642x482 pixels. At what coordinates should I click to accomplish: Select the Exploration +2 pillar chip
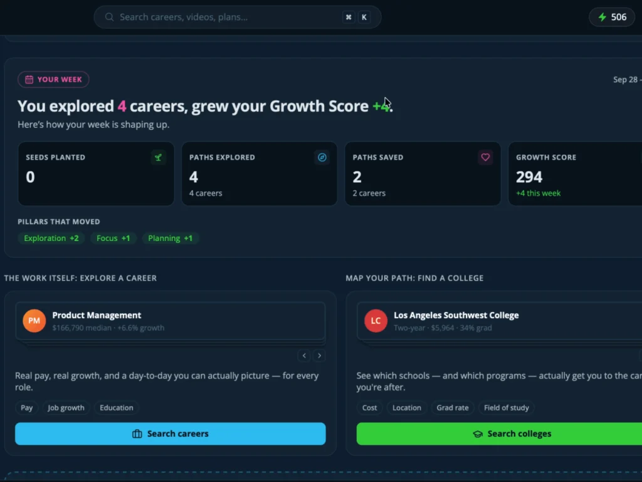tap(51, 238)
